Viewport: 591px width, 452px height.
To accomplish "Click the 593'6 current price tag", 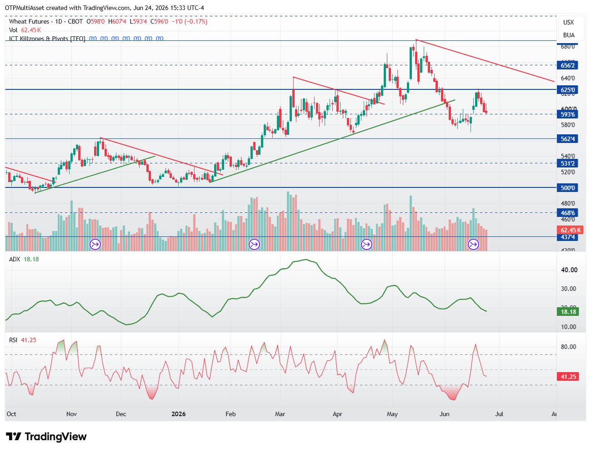I will click(x=568, y=114).
